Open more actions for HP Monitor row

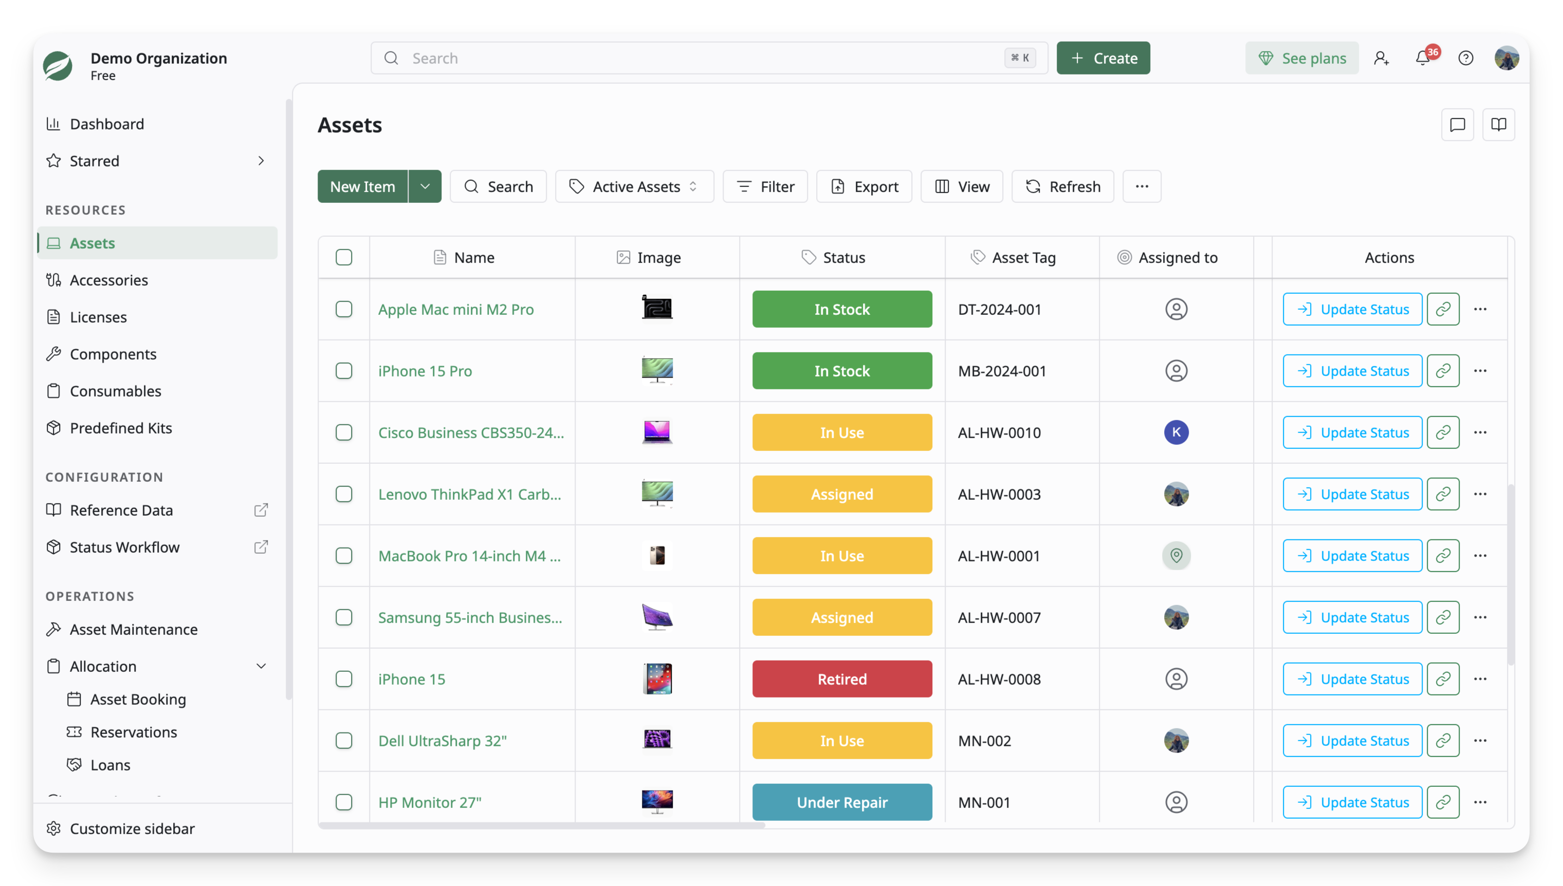pos(1480,802)
